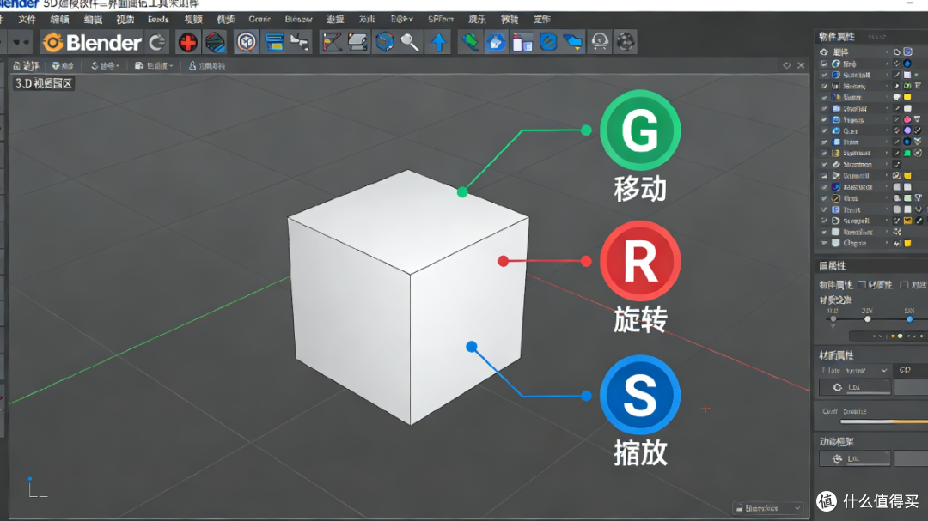Viewport: 928px width, 521px height.
Task: Open the third viewport header dropdown with curved-arrow icon
Action: 104,65
